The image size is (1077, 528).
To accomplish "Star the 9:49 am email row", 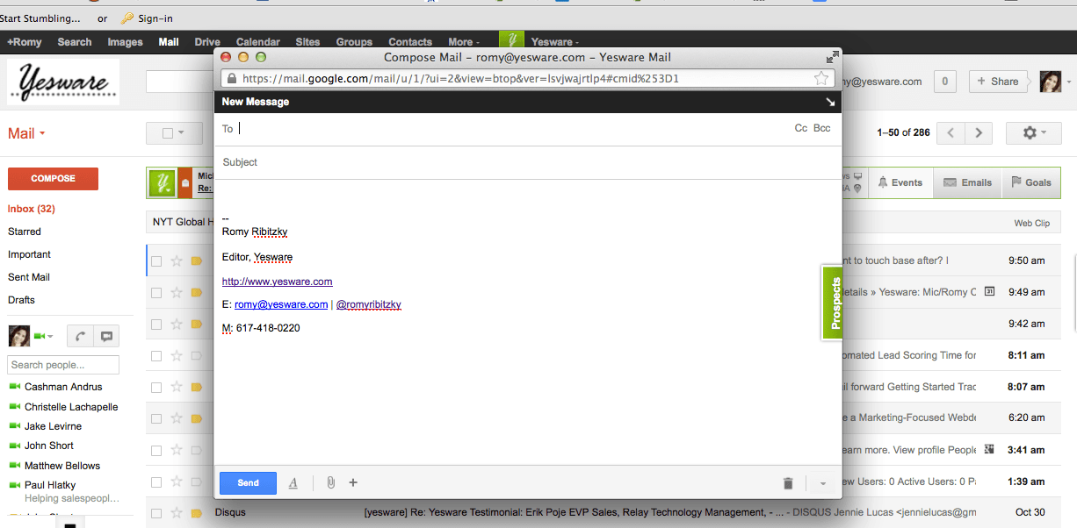I will pyautogui.click(x=177, y=292).
